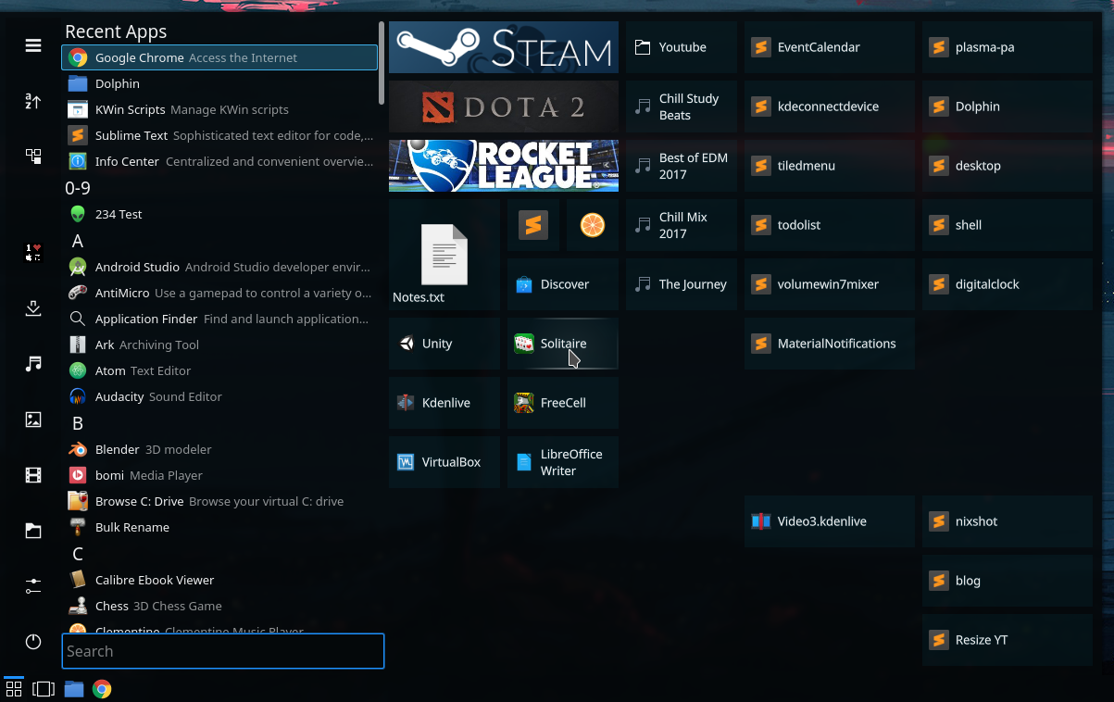Screen dimensions: 1114x702
Task: Launch Rocket League from the banner tile
Action: [504, 166]
